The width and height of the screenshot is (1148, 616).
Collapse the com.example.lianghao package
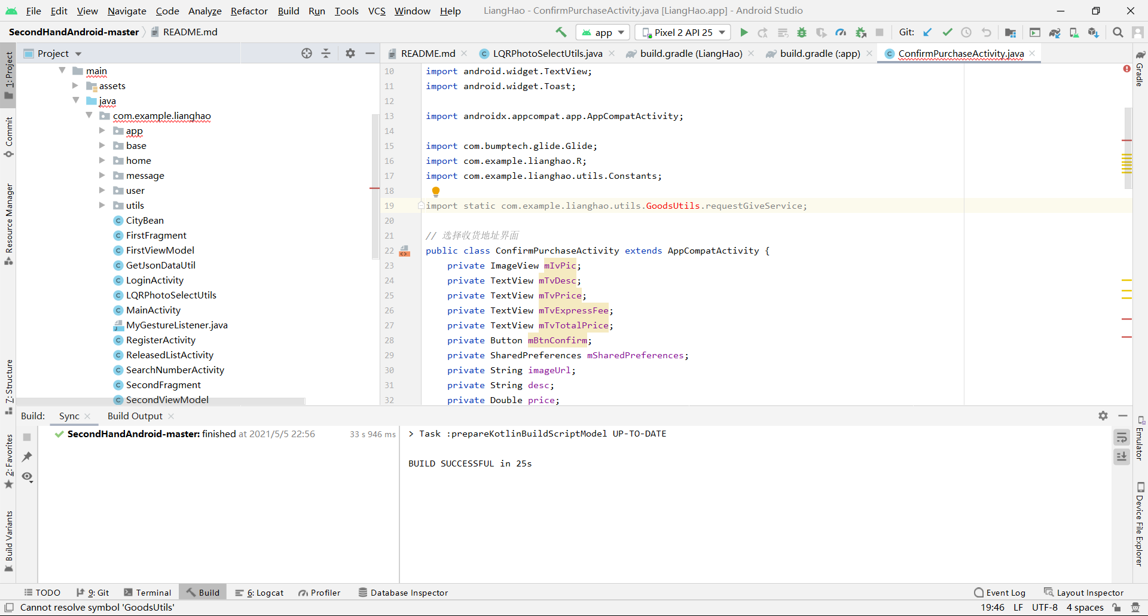[89, 115]
